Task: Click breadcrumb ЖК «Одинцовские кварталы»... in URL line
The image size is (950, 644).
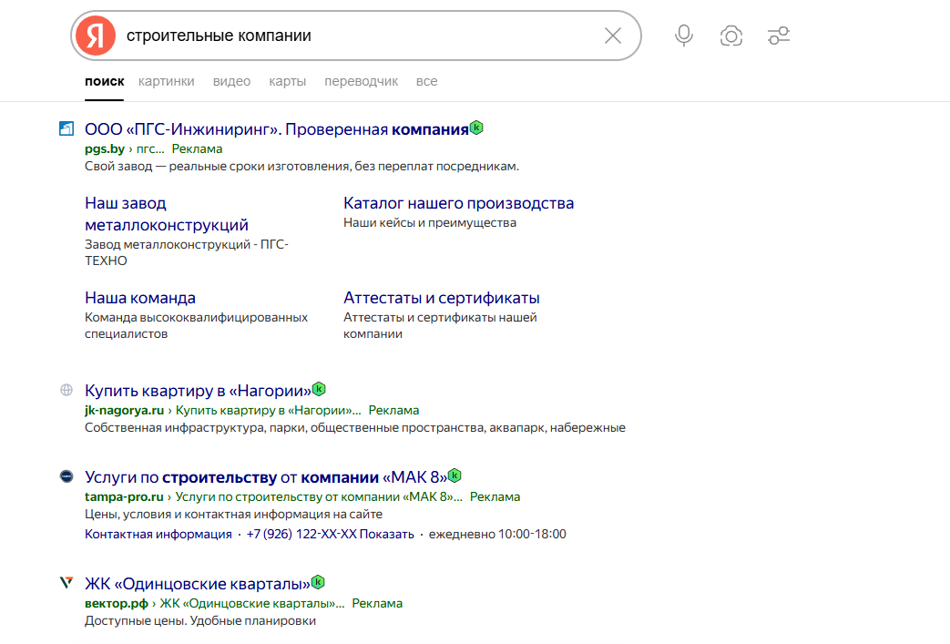Action: tap(252, 604)
